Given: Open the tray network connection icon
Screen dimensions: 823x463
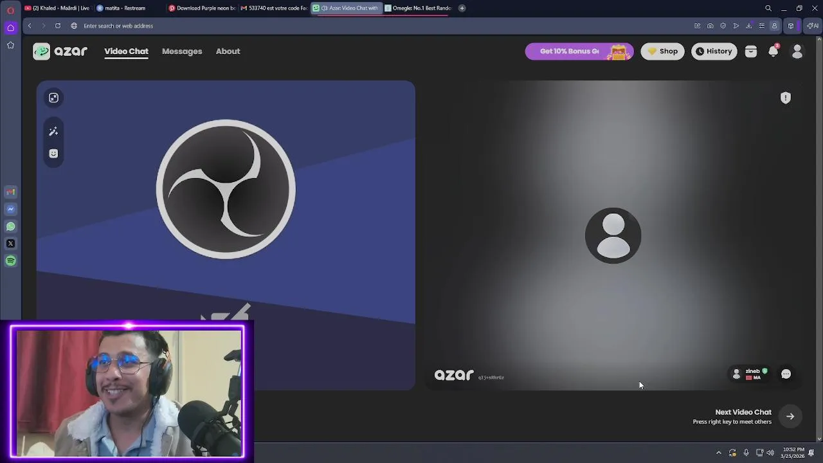Looking at the screenshot, I should (x=759, y=453).
